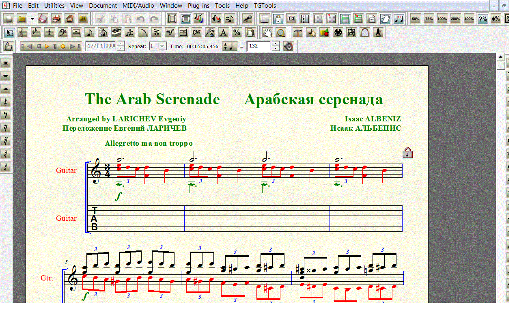Set zoom to 100%
The width and height of the screenshot is (517, 330).
(x=442, y=19)
